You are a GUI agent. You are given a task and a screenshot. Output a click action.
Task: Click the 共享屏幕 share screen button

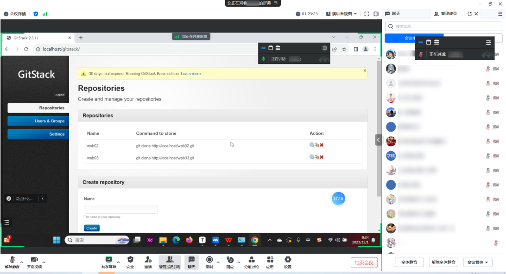(x=109, y=262)
